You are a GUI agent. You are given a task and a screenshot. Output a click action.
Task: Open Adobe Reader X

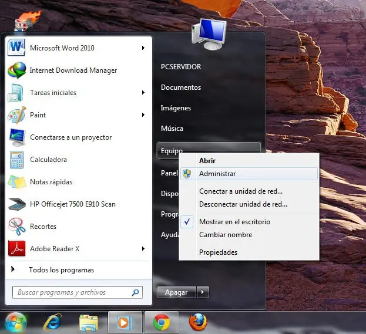coord(54,249)
